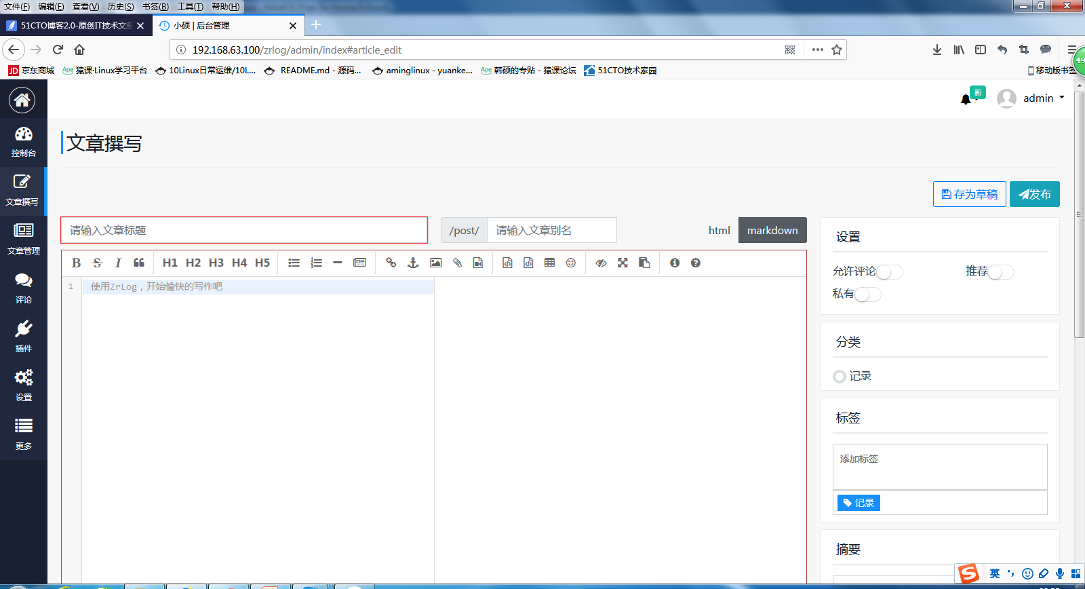Switch editor to markdown mode
The width and height of the screenshot is (1085, 589).
pos(772,230)
